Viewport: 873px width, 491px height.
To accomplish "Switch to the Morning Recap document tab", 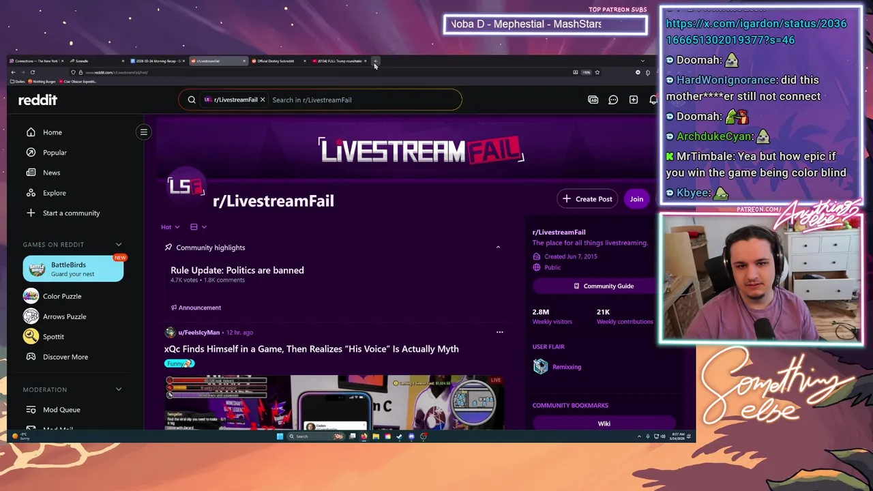I will pyautogui.click(x=156, y=61).
